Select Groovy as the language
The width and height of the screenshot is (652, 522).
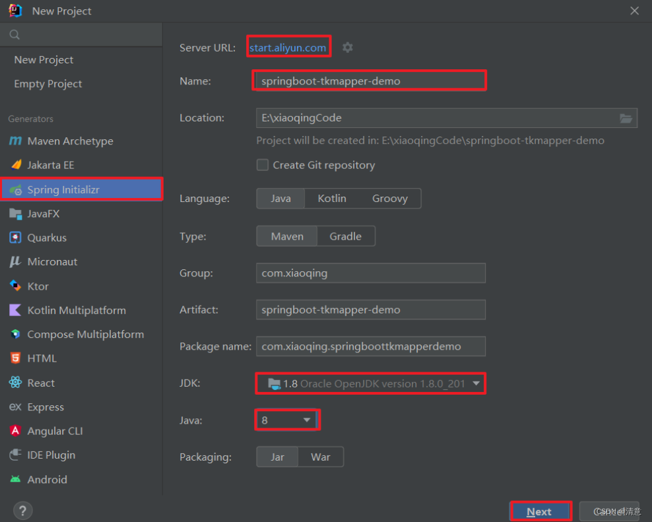point(389,199)
